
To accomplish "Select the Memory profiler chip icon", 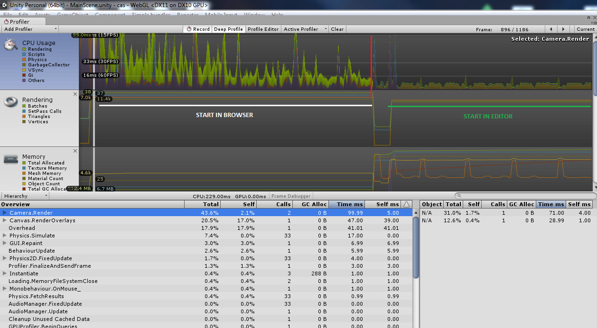I will 11,159.
